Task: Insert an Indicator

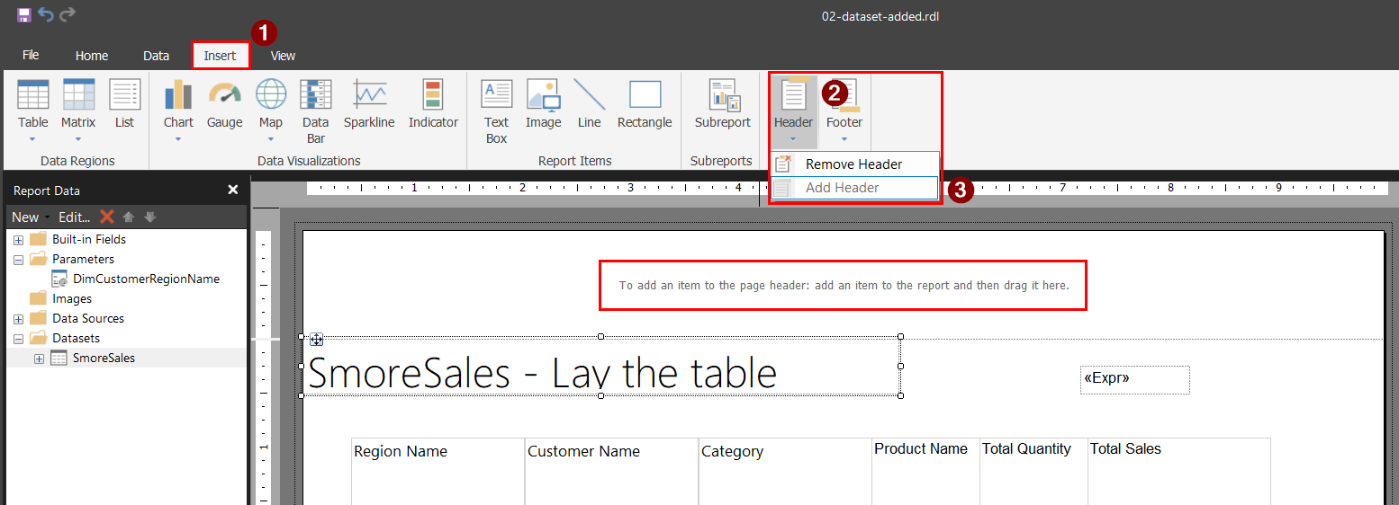Action: click(x=433, y=104)
